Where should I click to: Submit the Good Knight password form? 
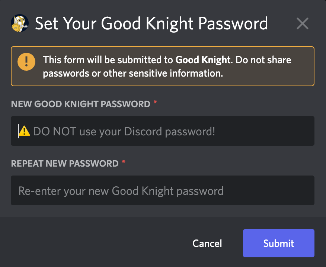pos(279,243)
